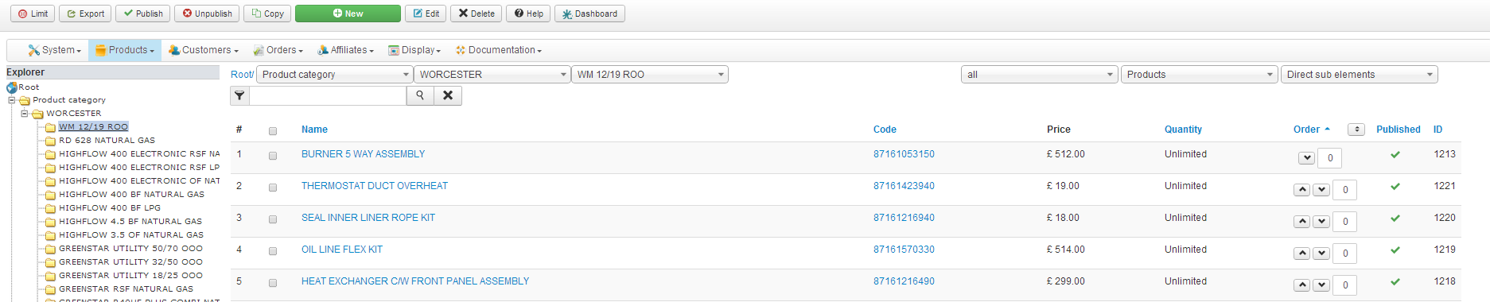
Task: Check the SEAL INNER LINER ROPE KIT checkbox
Action: click(x=273, y=219)
